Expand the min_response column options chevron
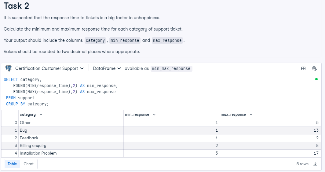 pos(154,115)
